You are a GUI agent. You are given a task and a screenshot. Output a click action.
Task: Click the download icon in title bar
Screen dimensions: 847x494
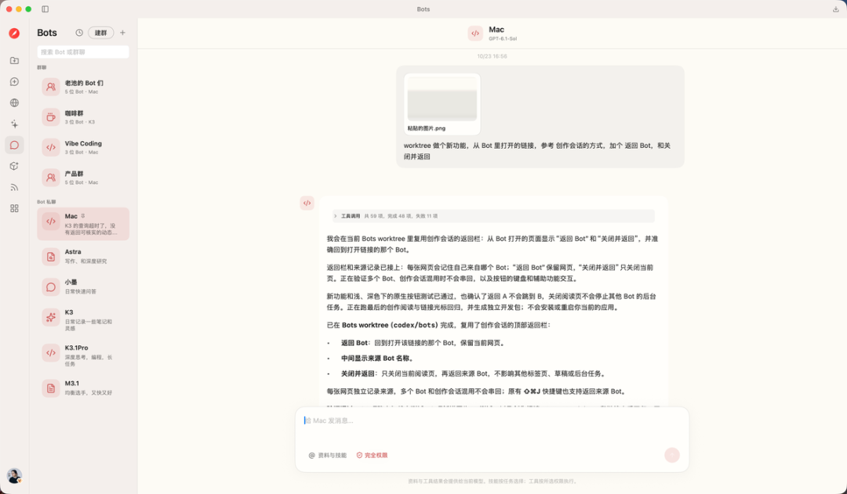pos(836,9)
